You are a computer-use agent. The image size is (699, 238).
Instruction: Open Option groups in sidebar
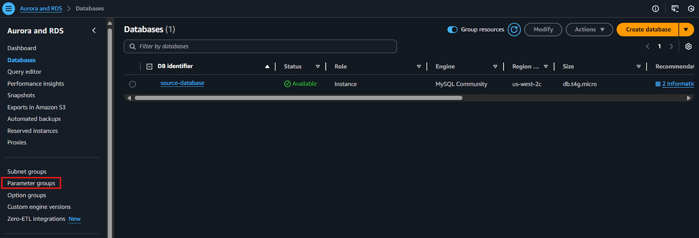(x=27, y=195)
